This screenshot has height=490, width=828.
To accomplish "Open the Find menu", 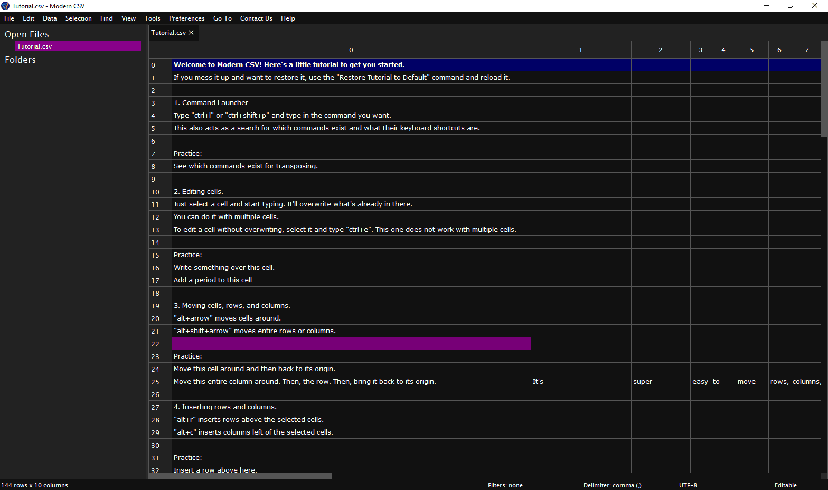I will coord(107,18).
